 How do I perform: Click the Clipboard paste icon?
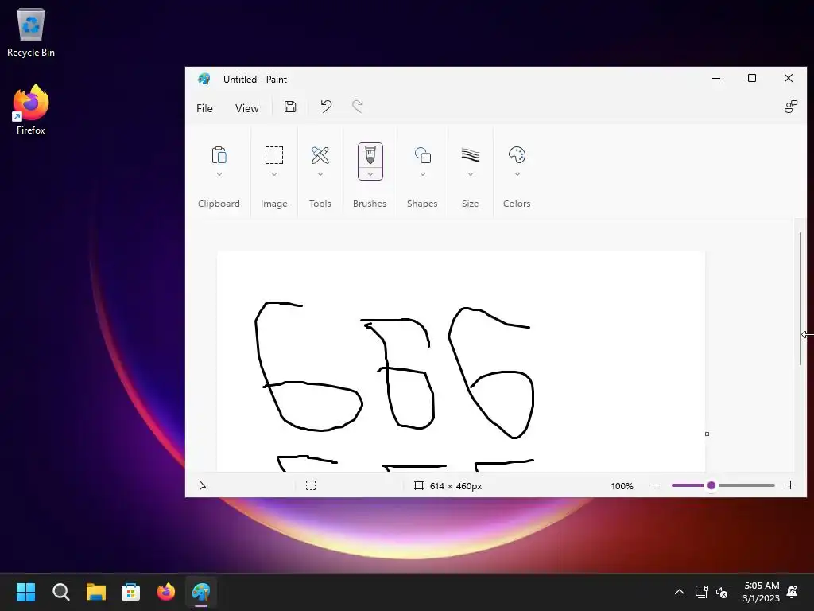point(219,155)
